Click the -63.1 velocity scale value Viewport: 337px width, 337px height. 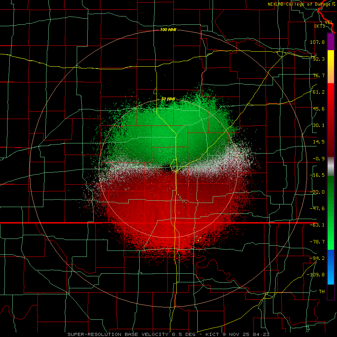click(317, 225)
